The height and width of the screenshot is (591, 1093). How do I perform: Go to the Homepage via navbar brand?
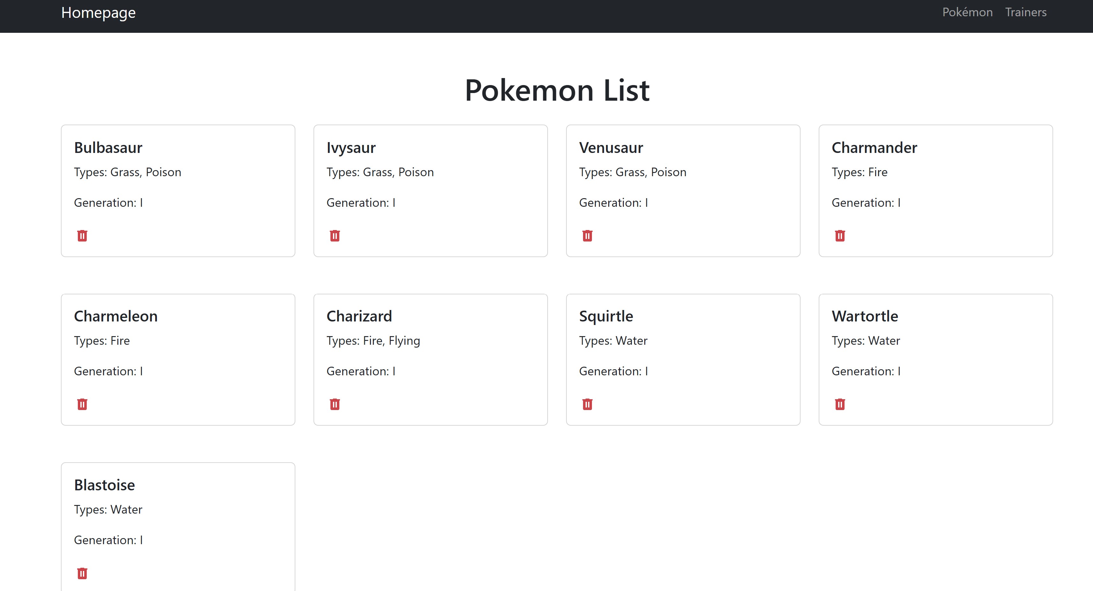(x=98, y=12)
